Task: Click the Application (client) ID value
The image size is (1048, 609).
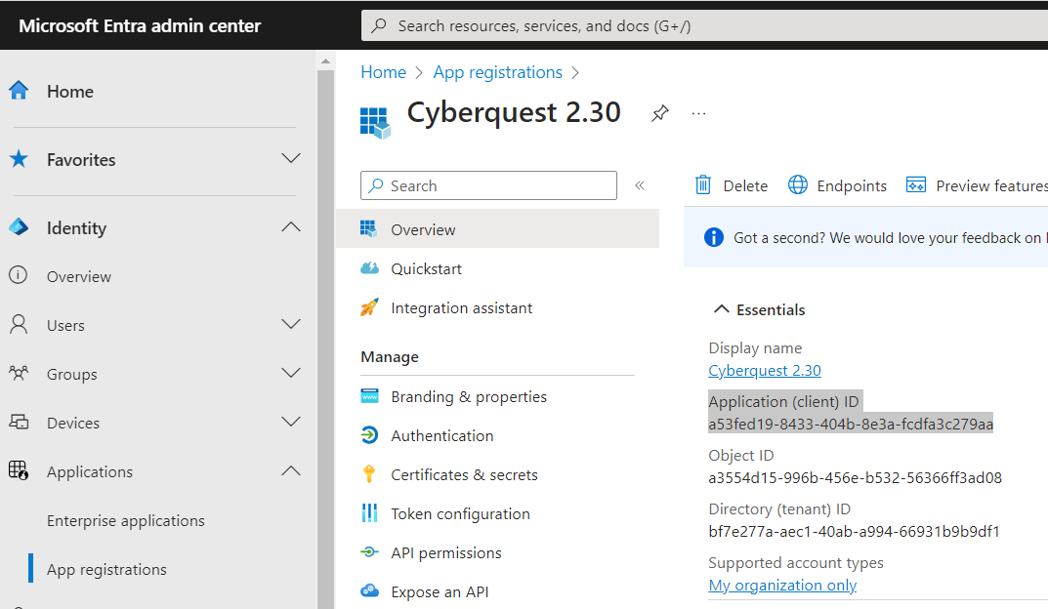Action: [x=851, y=424]
